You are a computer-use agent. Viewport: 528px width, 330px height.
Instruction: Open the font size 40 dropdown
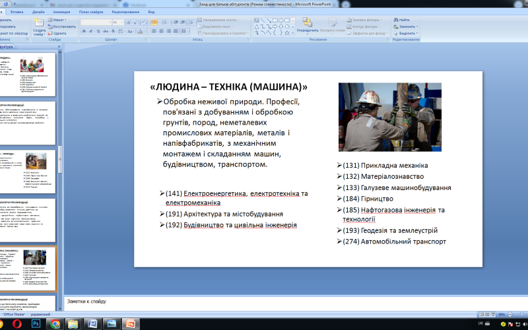coord(118,22)
